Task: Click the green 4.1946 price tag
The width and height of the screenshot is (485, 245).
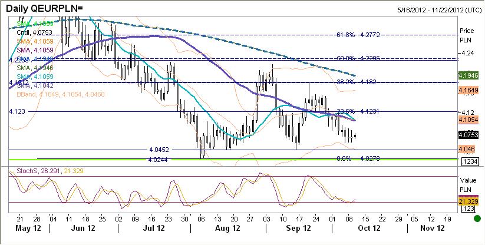Action: (x=469, y=75)
